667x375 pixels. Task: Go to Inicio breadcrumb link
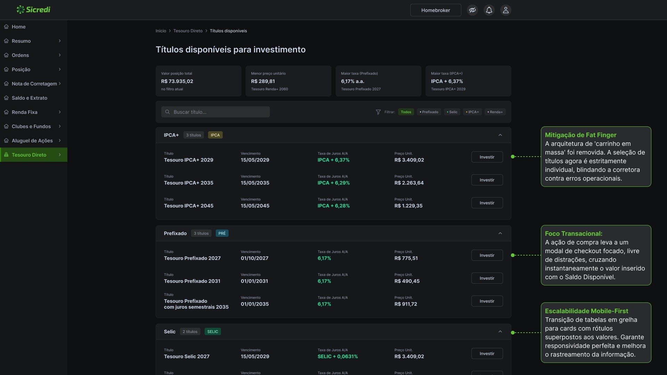tap(161, 31)
